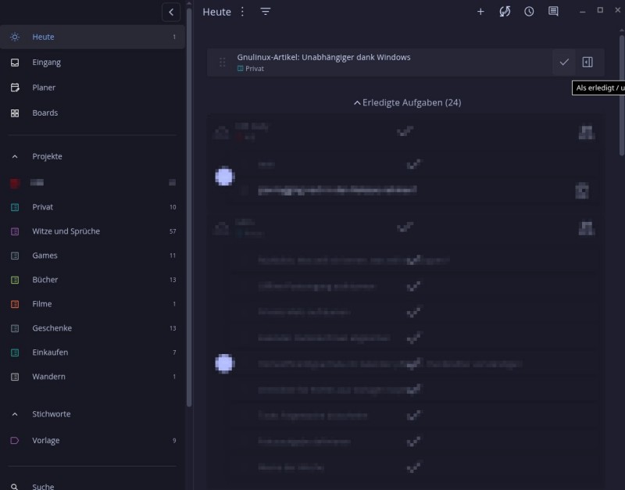Screen dimensions: 625x490
Task: Mark the Gnulinux-Artikel task as done
Action: 564,63
